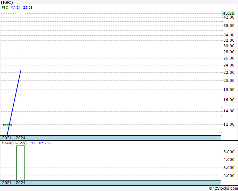Viewport: 238px width, 191px height.
Task: Click the 2021 label on MACD axis
Action: [7, 183]
